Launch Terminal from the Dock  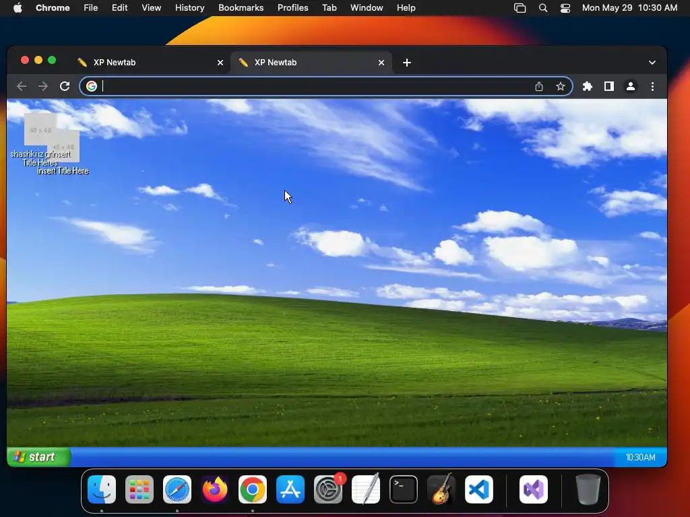(404, 489)
